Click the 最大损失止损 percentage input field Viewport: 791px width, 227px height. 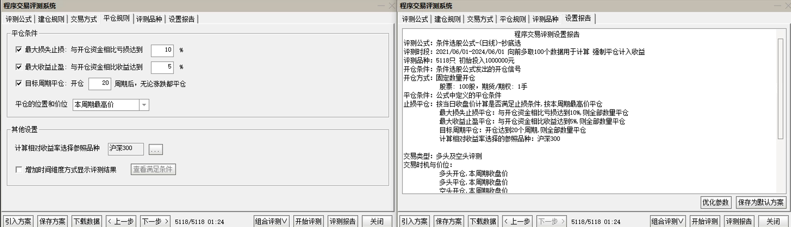pyautogui.click(x=162, y=50)
